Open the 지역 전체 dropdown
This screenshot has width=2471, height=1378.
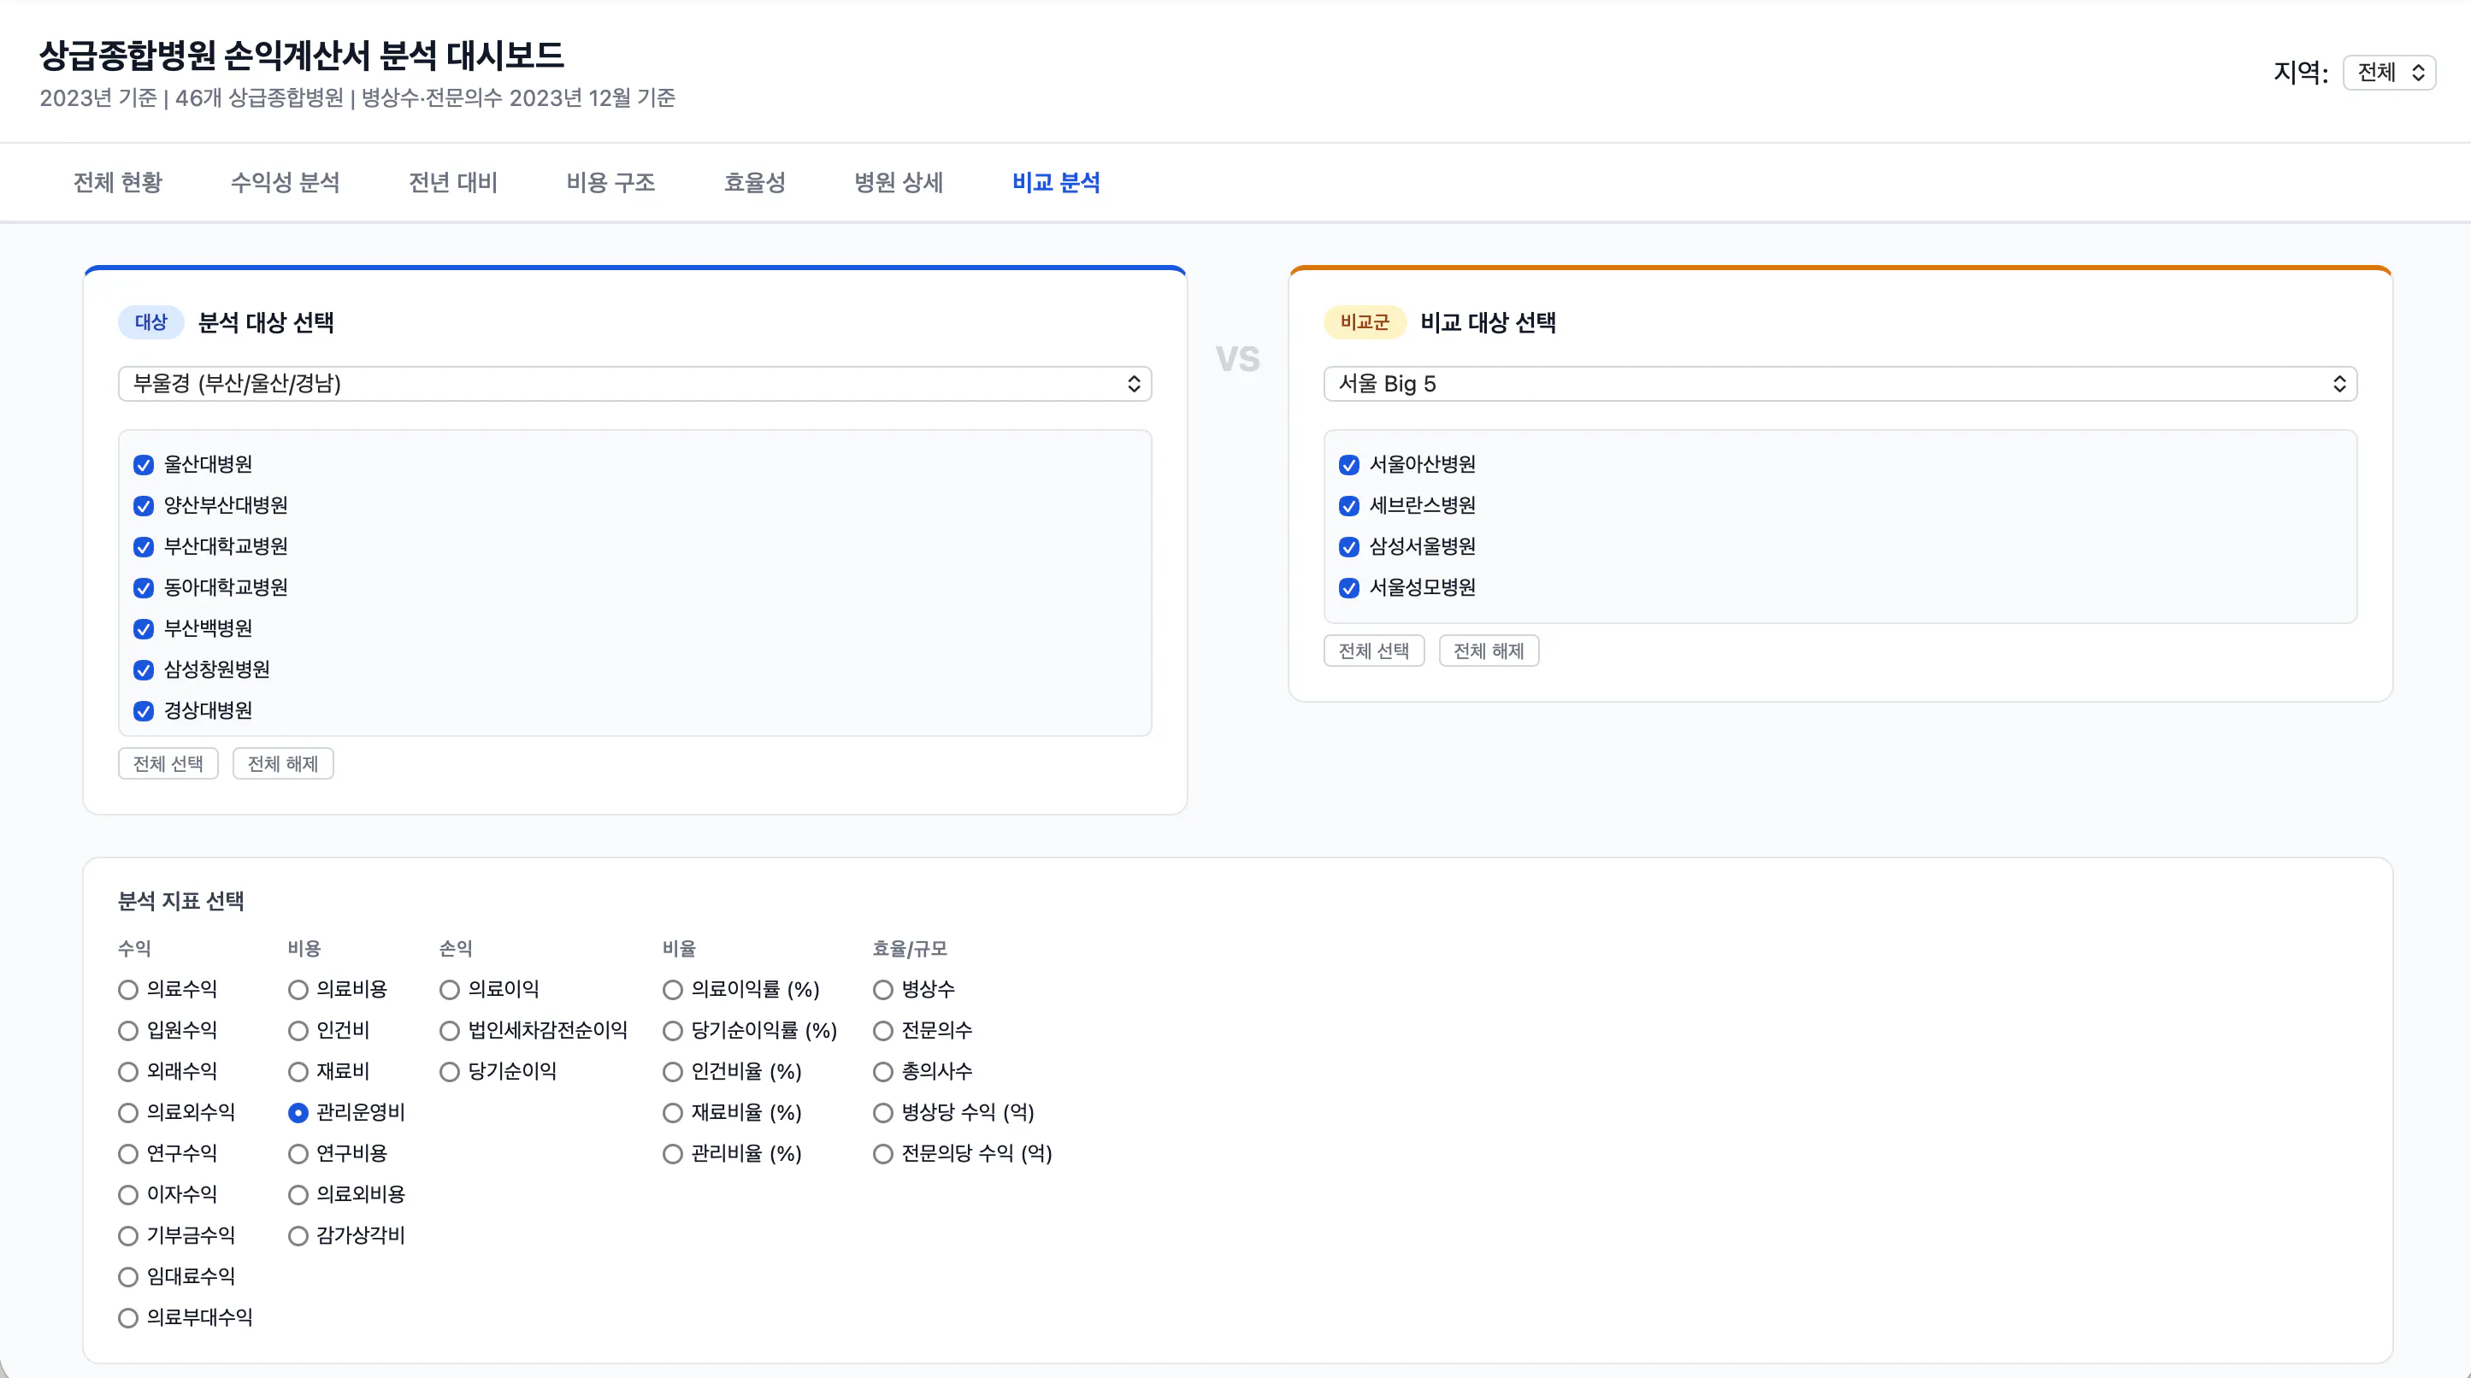[2389, 73]
